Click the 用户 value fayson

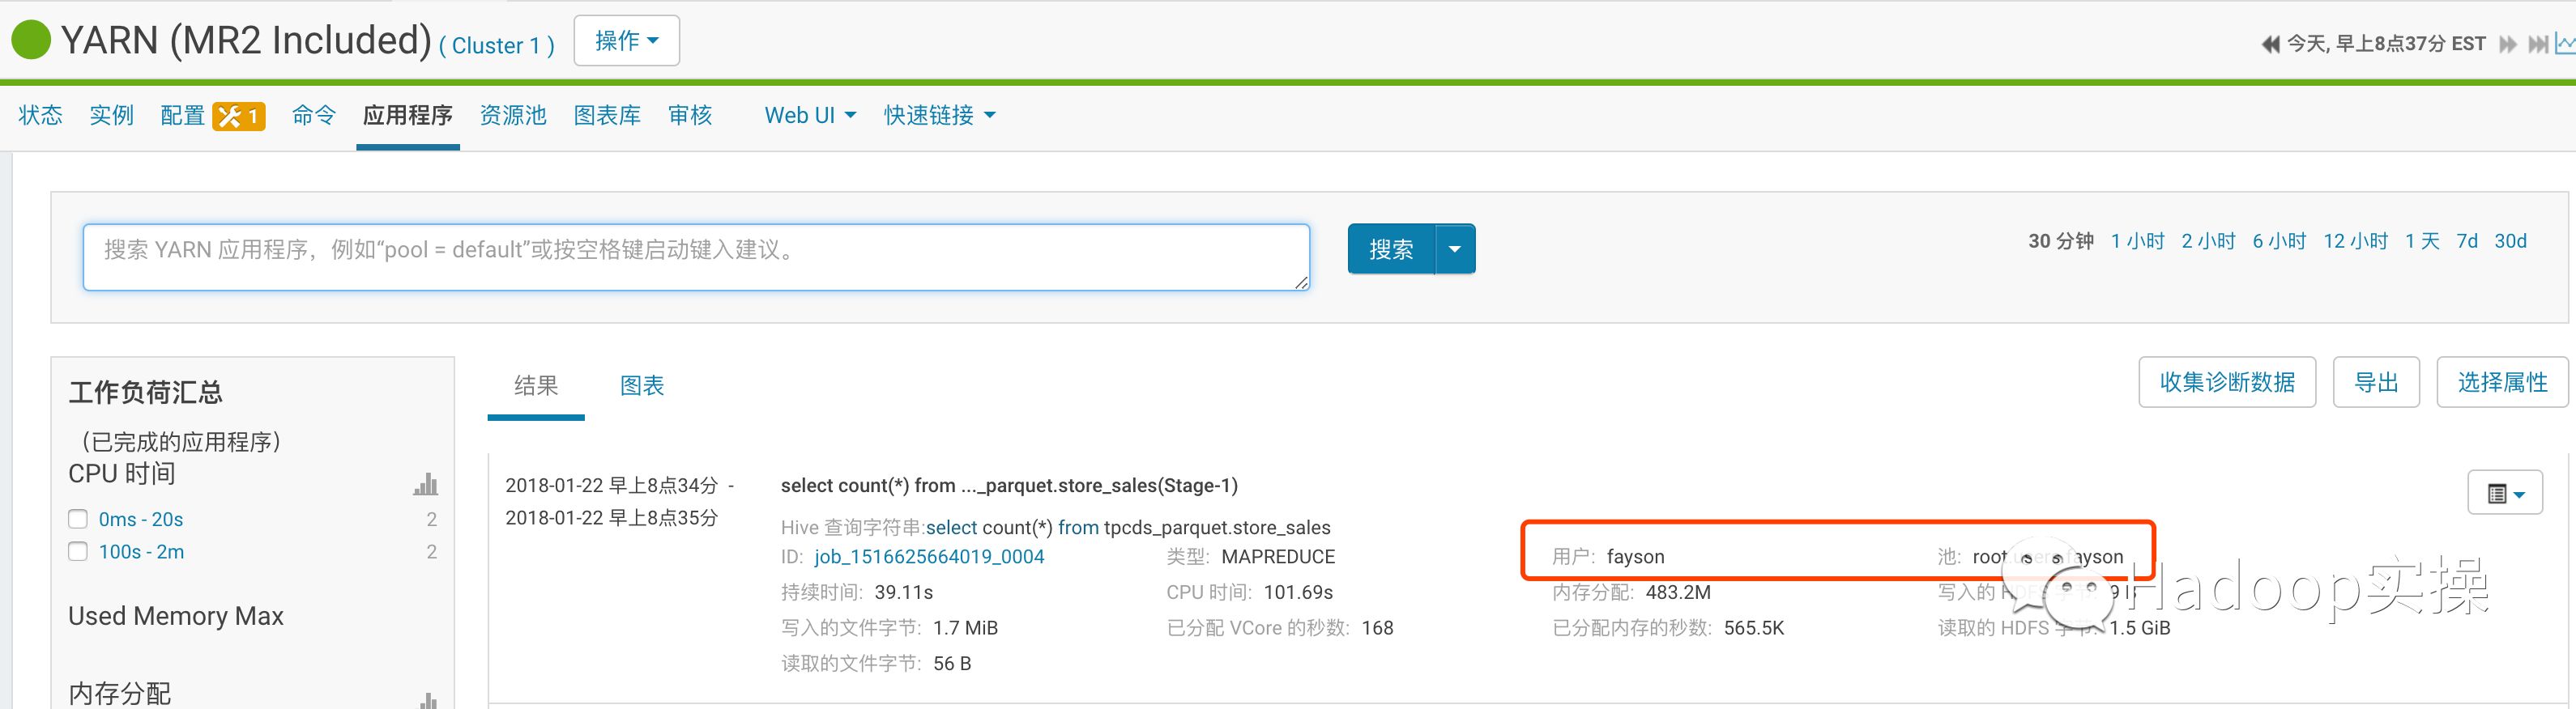pos(1635,557)
